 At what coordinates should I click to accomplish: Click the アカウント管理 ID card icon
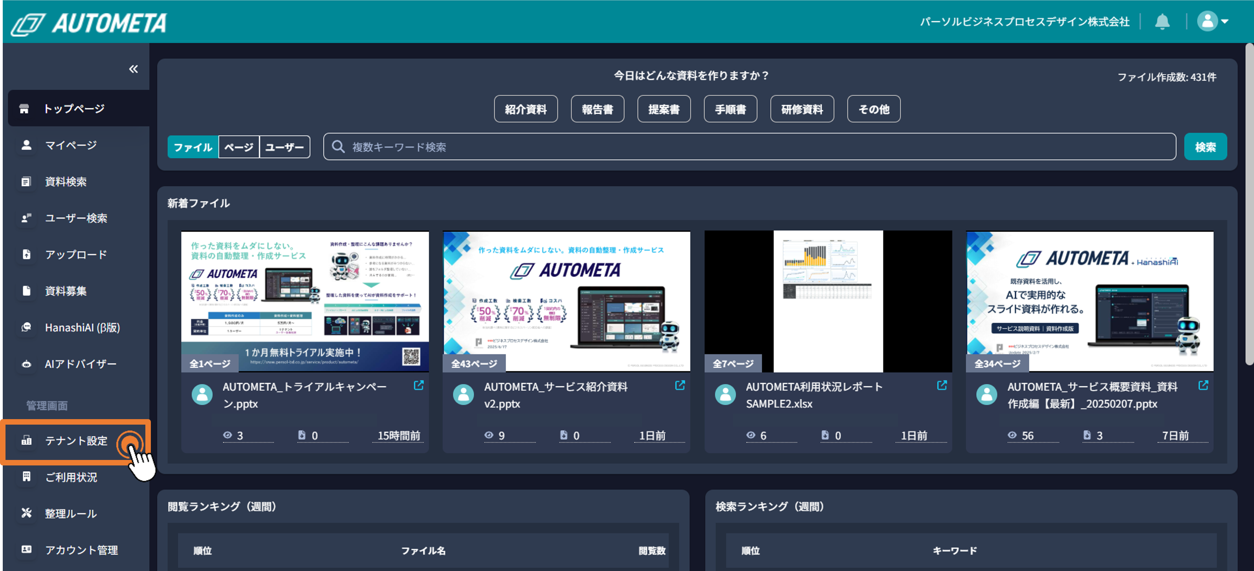tap(26, 549)
